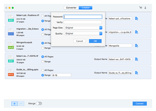This screenshot has width=156, height=111.
Task: Toggle the Merge switch
Action: pos(39,103)
